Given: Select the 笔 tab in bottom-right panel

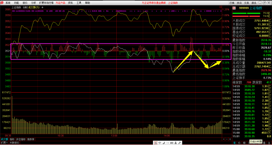Looking at the screenshot, I should pos(234,143).
